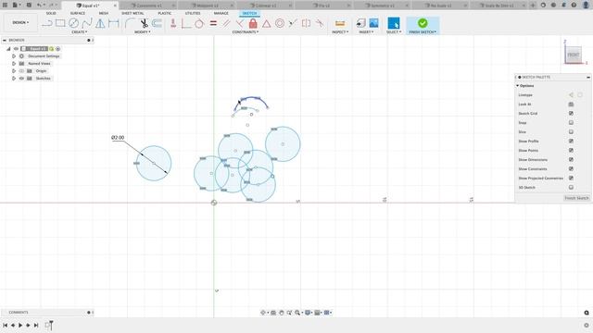Apply the Symmetry constraint
This screenshot has height=333, width=593.
(306, 23)
